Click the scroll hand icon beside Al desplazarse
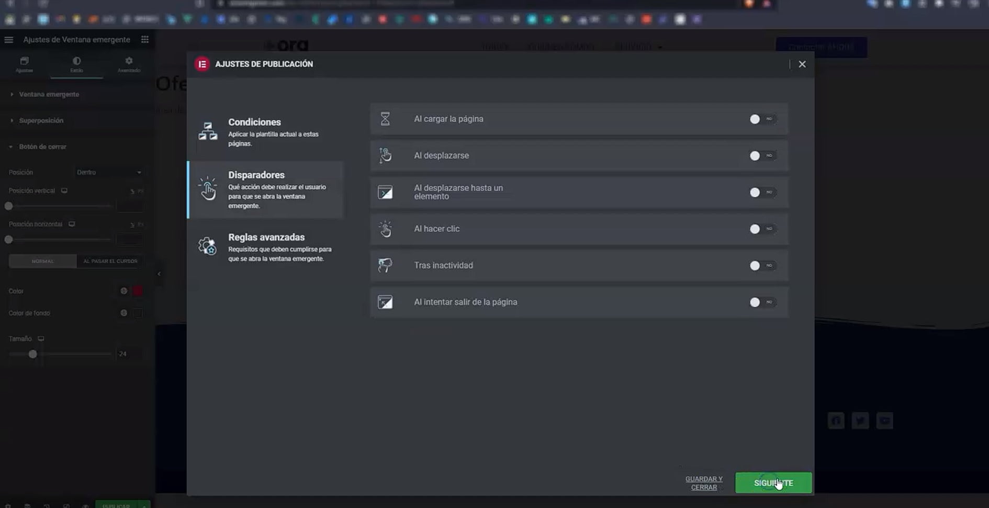The image size is (989, 508). coord(385,155)
